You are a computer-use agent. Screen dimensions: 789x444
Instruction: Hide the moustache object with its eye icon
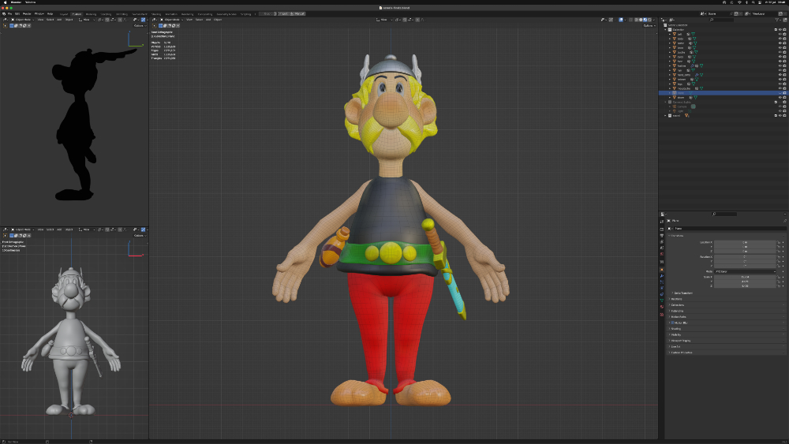780,88
